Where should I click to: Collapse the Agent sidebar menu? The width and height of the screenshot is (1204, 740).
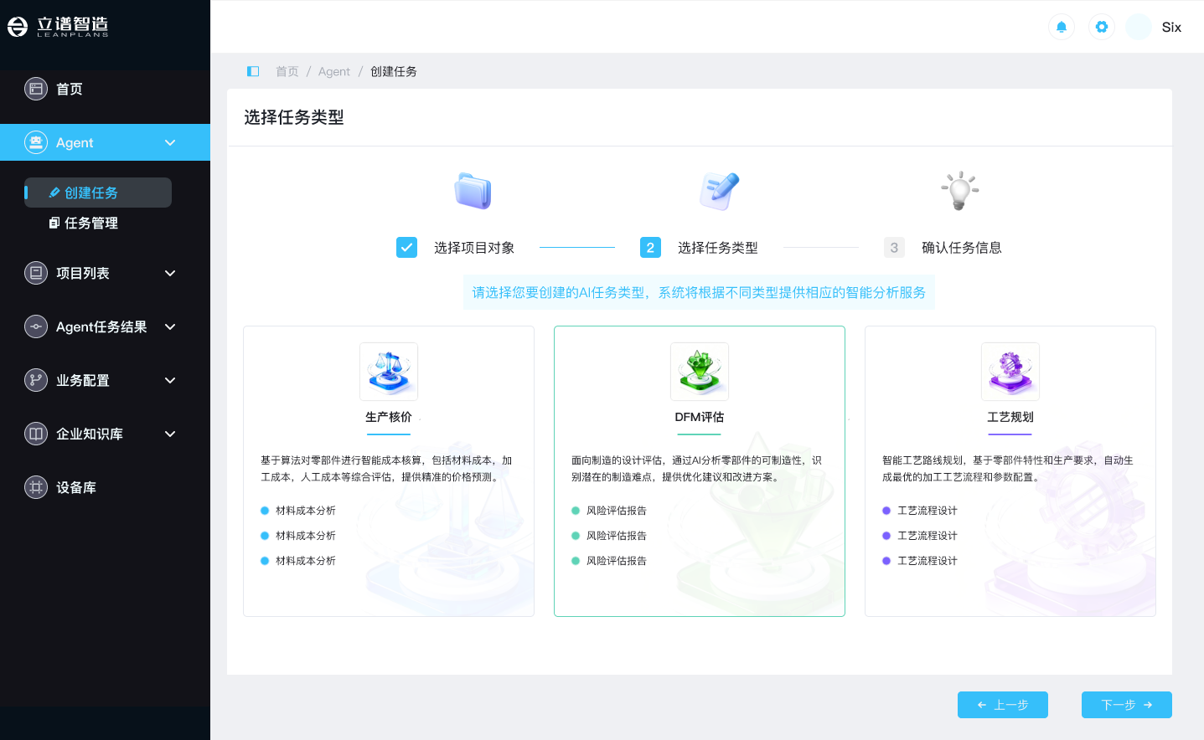point(170,143)
